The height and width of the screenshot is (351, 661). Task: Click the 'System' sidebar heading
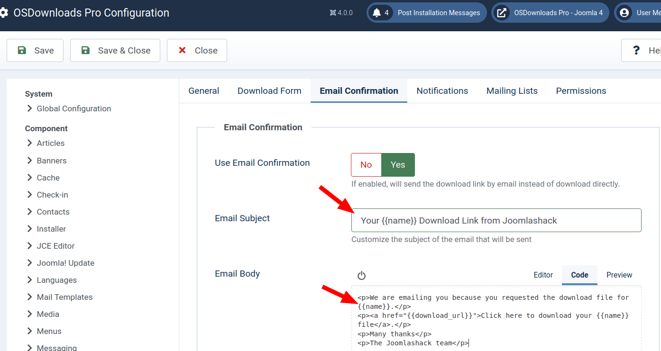(39, 94)
